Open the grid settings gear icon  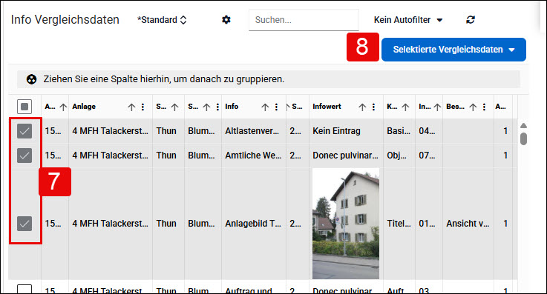pos(226,20)
